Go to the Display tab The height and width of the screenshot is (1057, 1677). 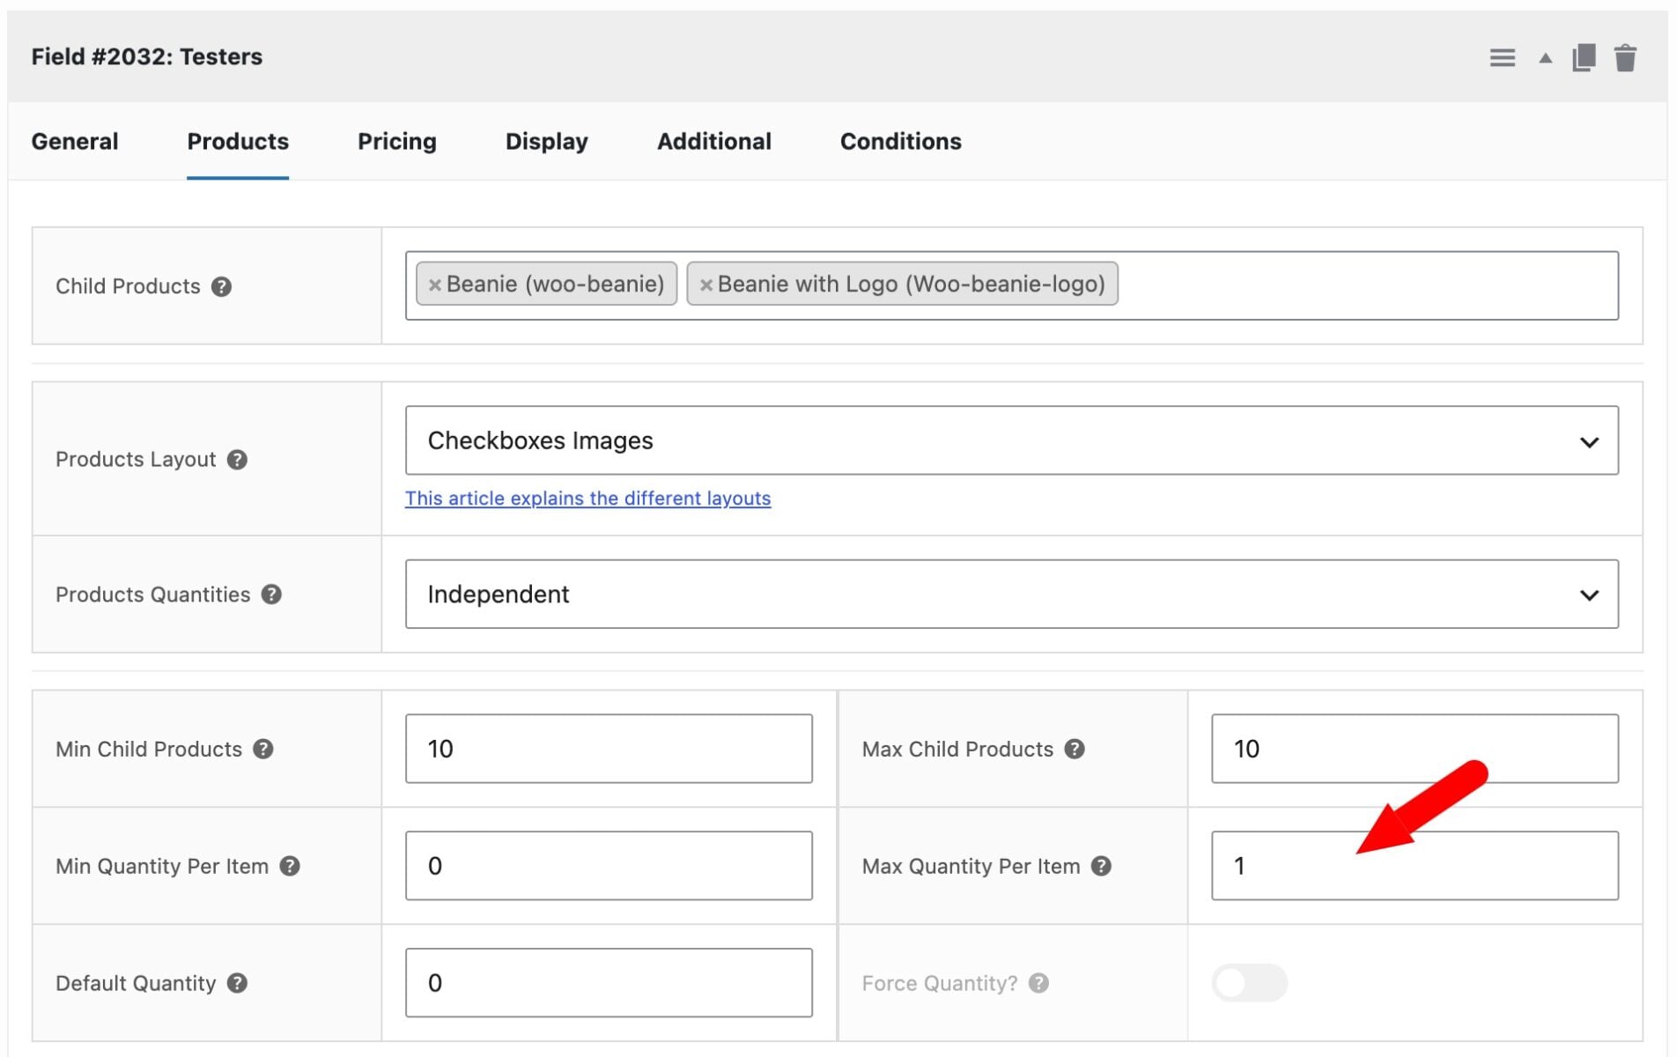coord(547,141)
